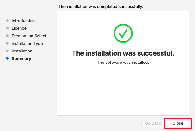Click the completed successfully title text
The width and height of the screenshot is (195, 131).
click(x=101, y=6)
